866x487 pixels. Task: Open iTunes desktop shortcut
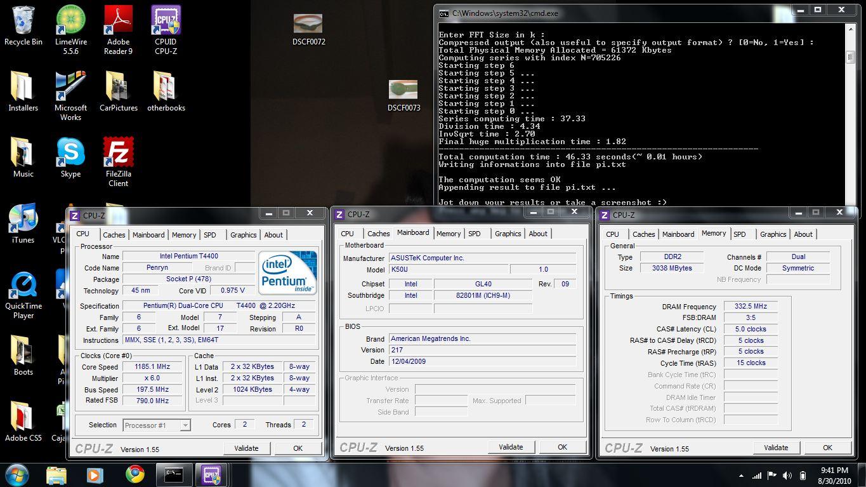pos(23,223)
